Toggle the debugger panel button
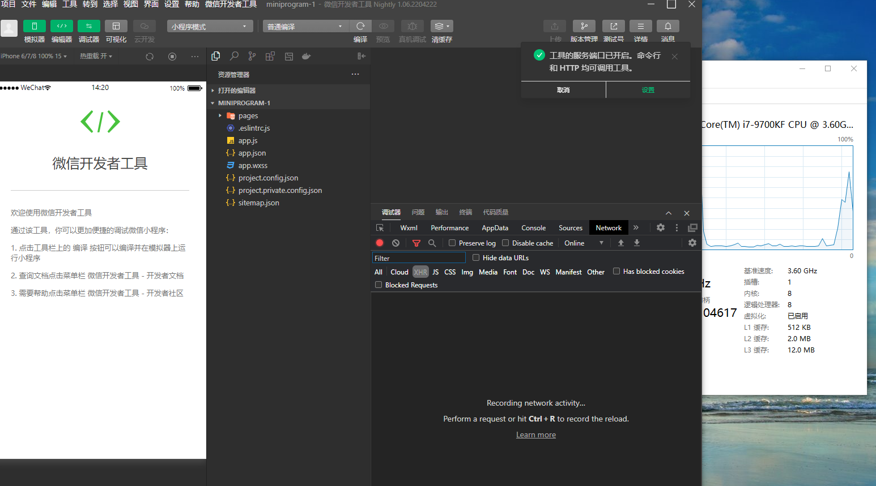 tap(89, 26)
